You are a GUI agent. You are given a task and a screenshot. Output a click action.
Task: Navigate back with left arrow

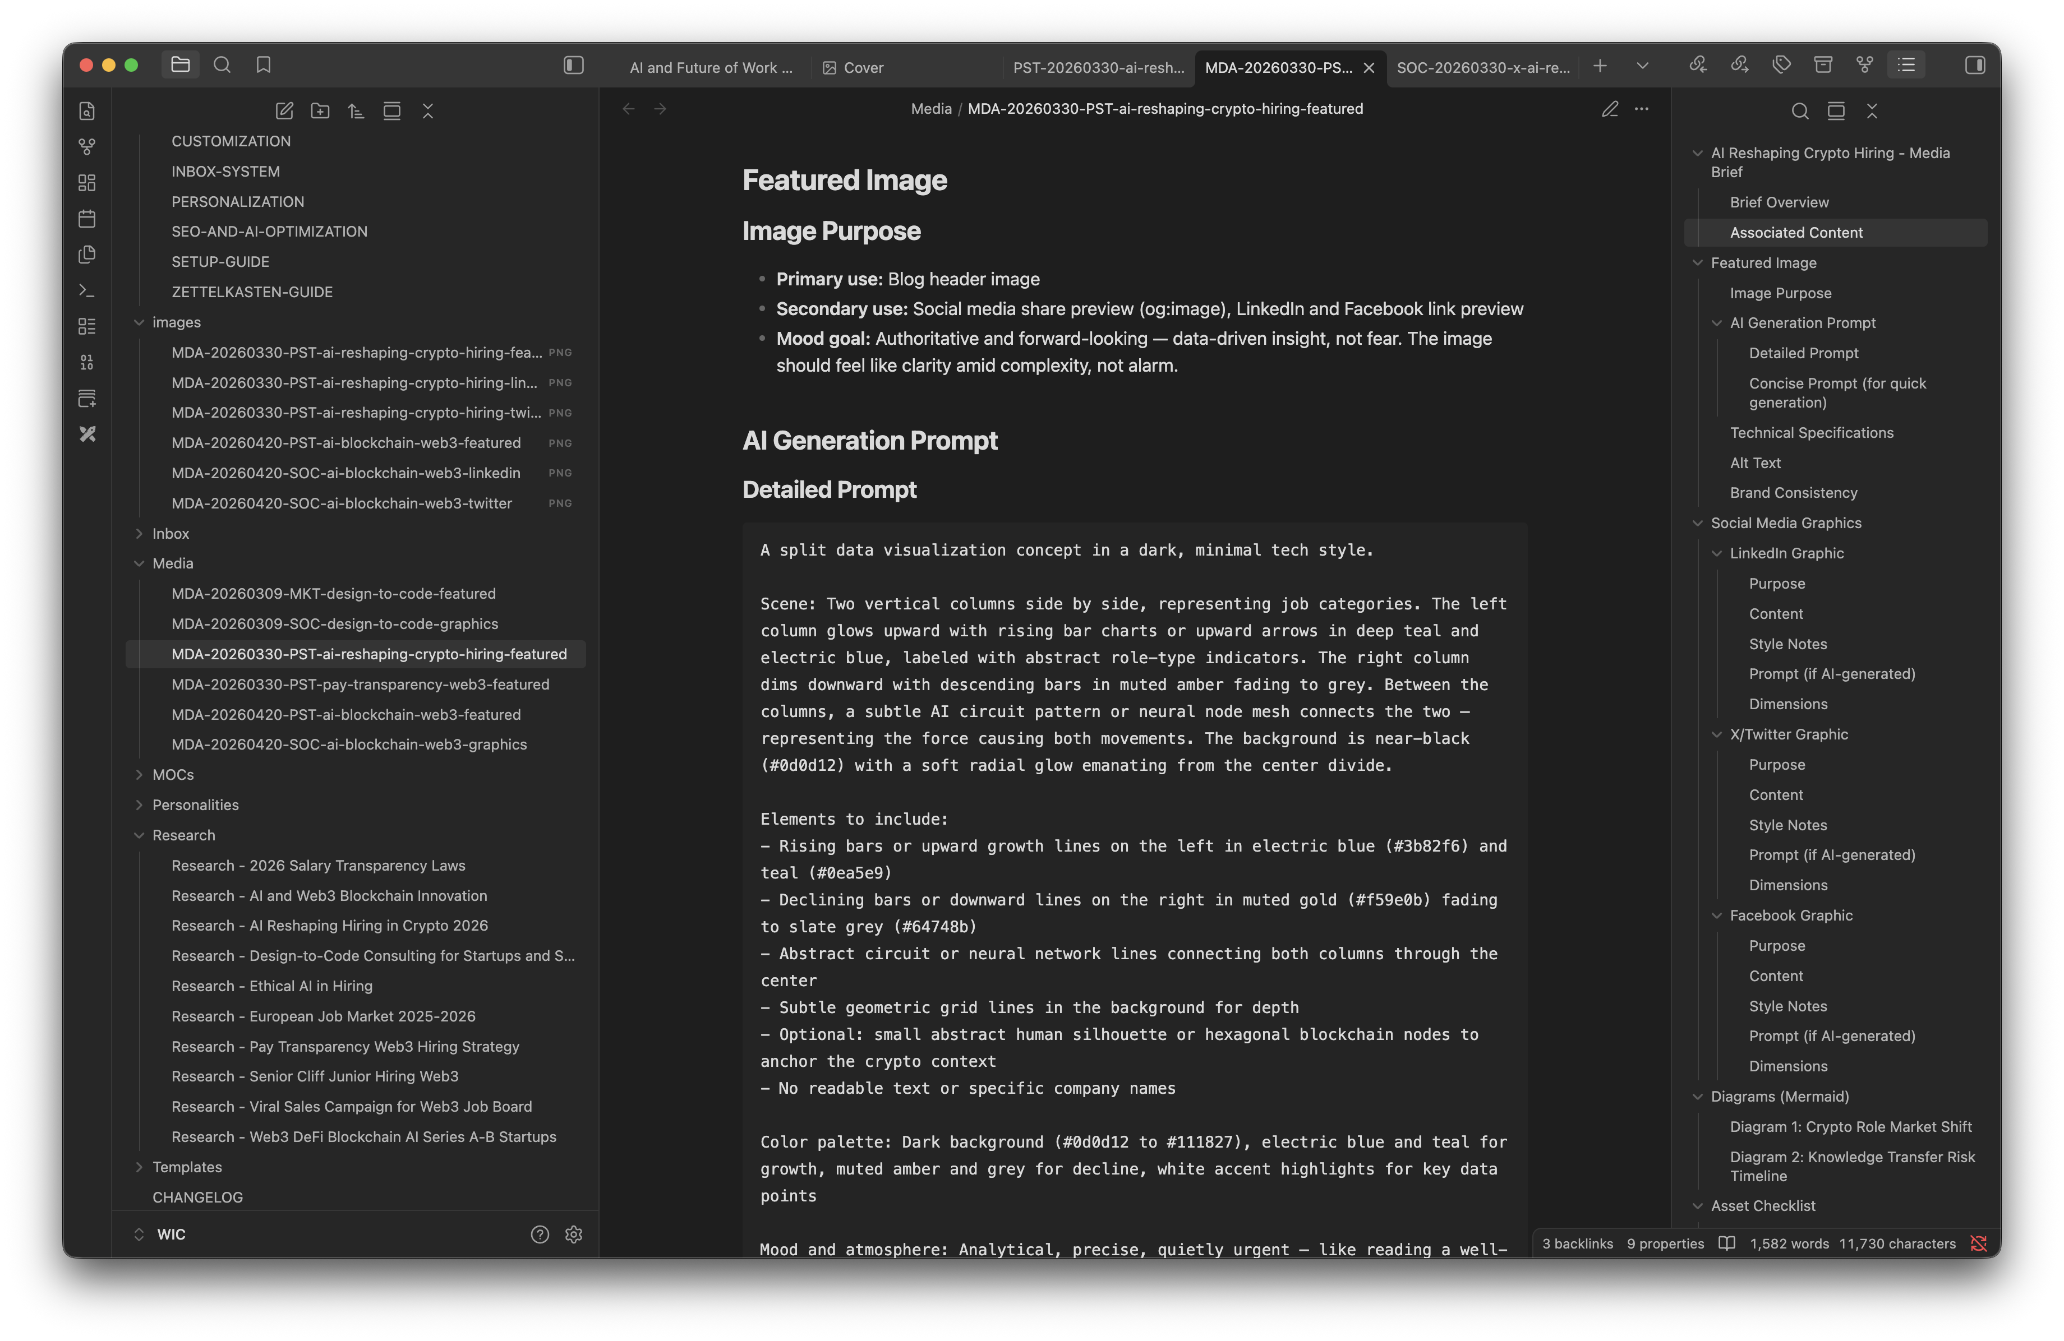pos(629,109)
